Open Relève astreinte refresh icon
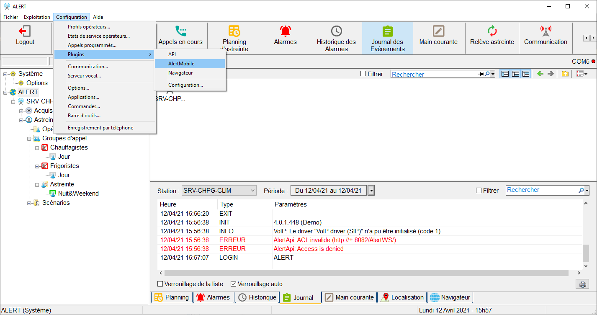The width and height of the screenshot is (597, 315). coord(492,31)
